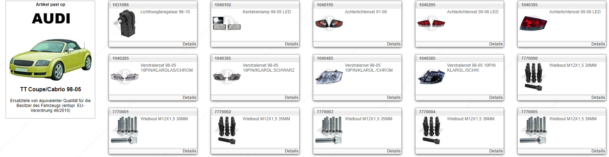
Task: Click Details for Wielbout 7770002
Action: [x=292, y=151]
